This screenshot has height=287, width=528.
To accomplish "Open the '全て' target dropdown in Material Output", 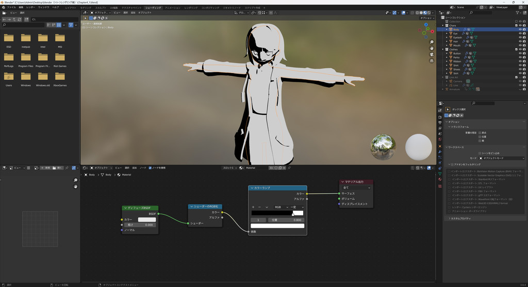I will pos(356,188).
